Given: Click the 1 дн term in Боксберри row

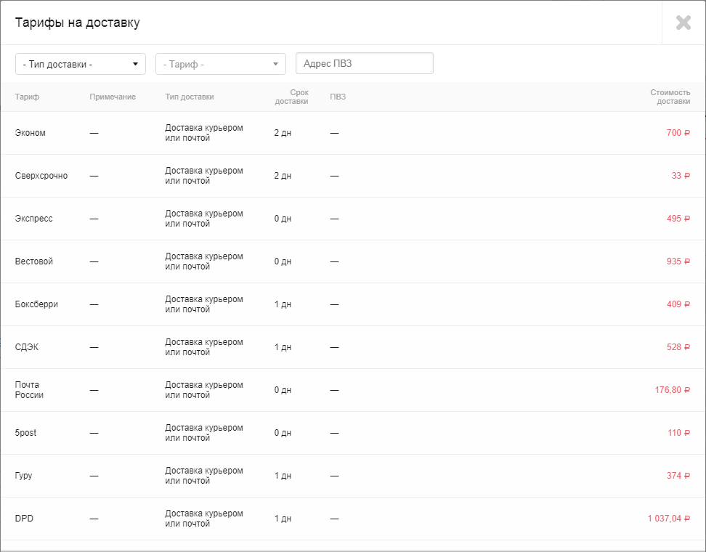Looking at the screenshot, I should click(x=283, y=304).
